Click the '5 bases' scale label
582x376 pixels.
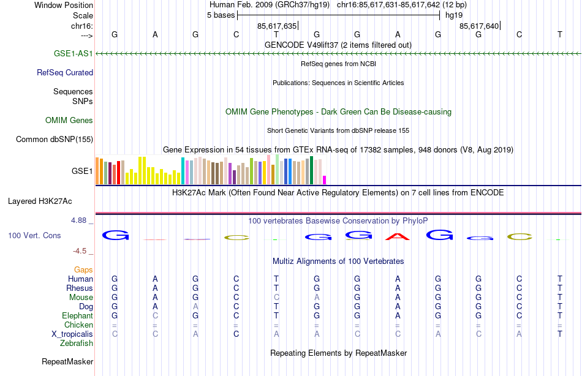(x=221, y=15)
